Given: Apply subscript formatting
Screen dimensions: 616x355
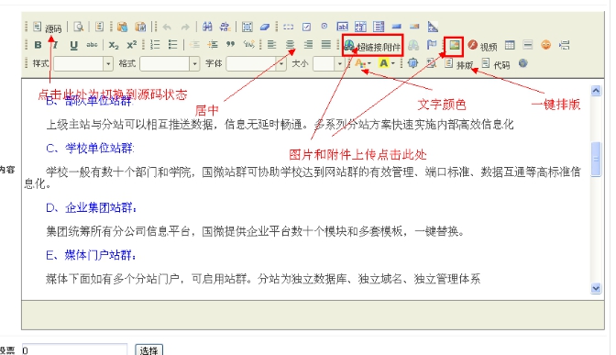Looking at the screenshot, I should pyautogui.click(x=114, y=45).
